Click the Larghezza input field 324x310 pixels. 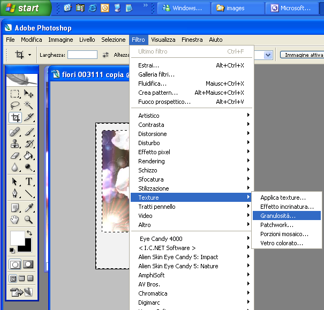pos(82,55)
